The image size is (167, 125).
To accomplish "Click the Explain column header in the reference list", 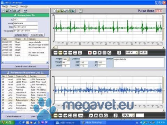I will [38, 76].
